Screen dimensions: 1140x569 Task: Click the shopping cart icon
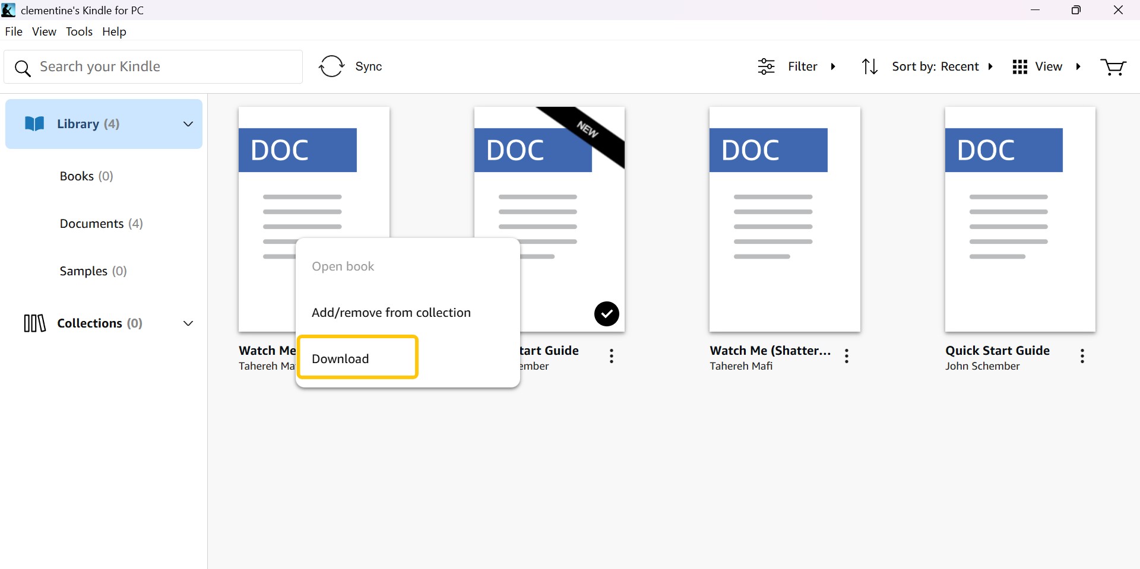click(1113, 67)
